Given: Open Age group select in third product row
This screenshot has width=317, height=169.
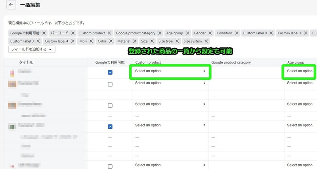Looking at the screenshot, I should [301, 104].
